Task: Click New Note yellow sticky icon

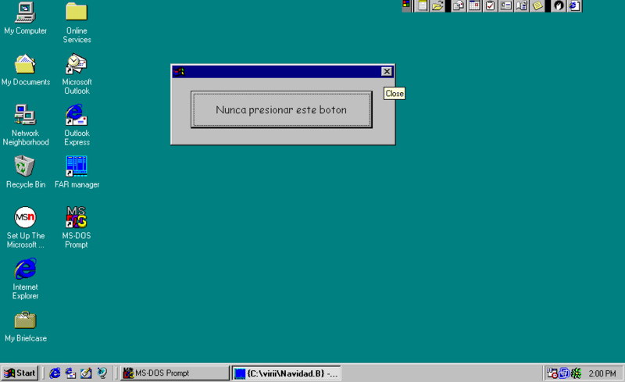Action: click(x=537, y=5)
